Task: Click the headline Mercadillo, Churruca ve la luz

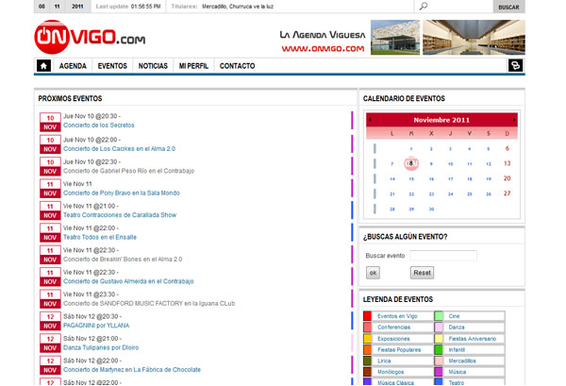Action: coord(238,7)
